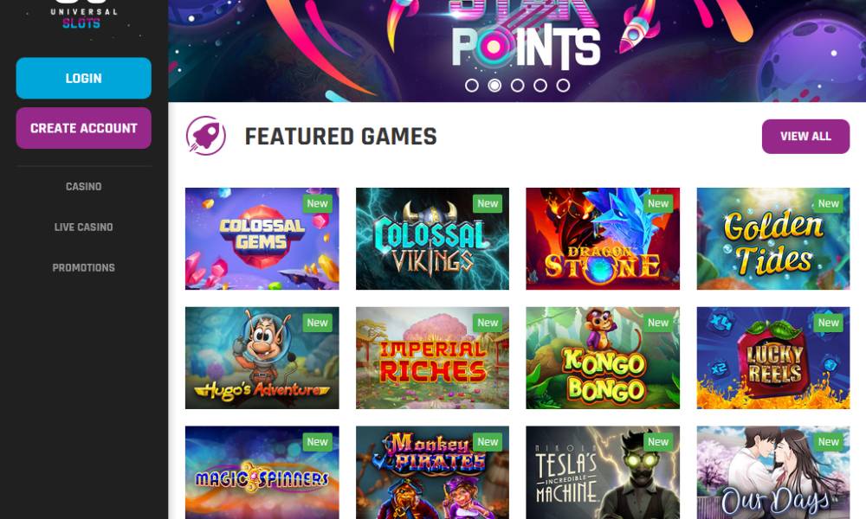
Task: Open the Dragon Stone game
Action: [x=603, y=239]
